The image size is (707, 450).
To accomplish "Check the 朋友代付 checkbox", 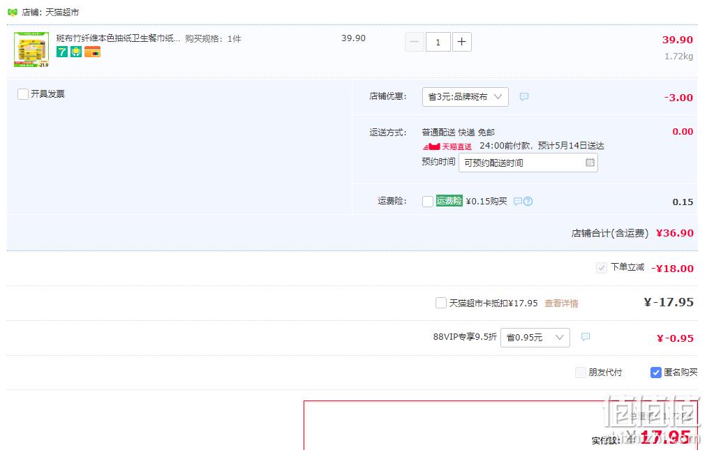I will pos(580,373).
